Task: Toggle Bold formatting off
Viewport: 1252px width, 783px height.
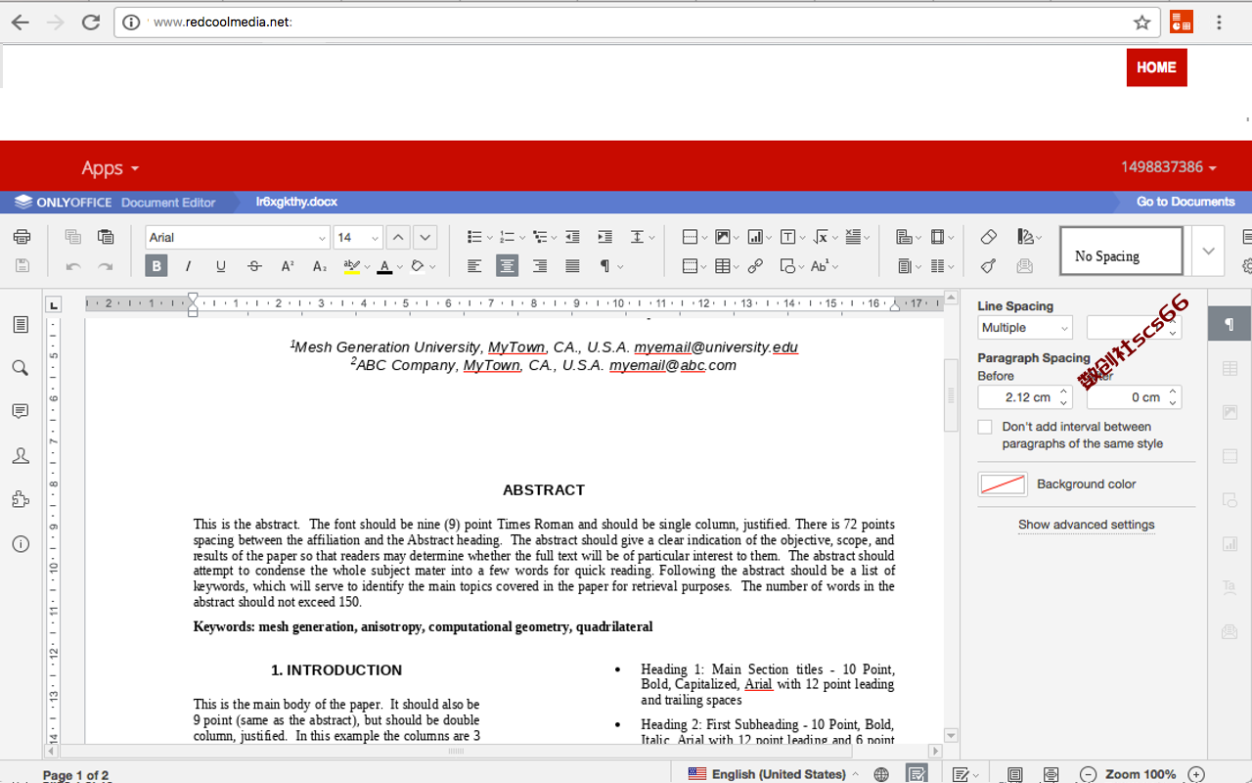Action: [156, 266]
